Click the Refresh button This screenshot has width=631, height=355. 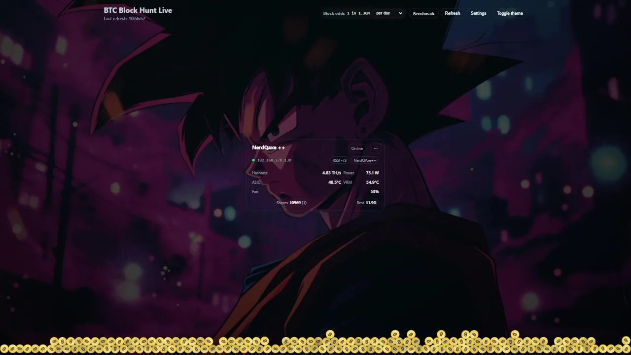tap(452, 13)
